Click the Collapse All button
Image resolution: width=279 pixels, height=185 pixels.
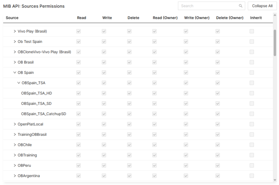coord(262,6)
